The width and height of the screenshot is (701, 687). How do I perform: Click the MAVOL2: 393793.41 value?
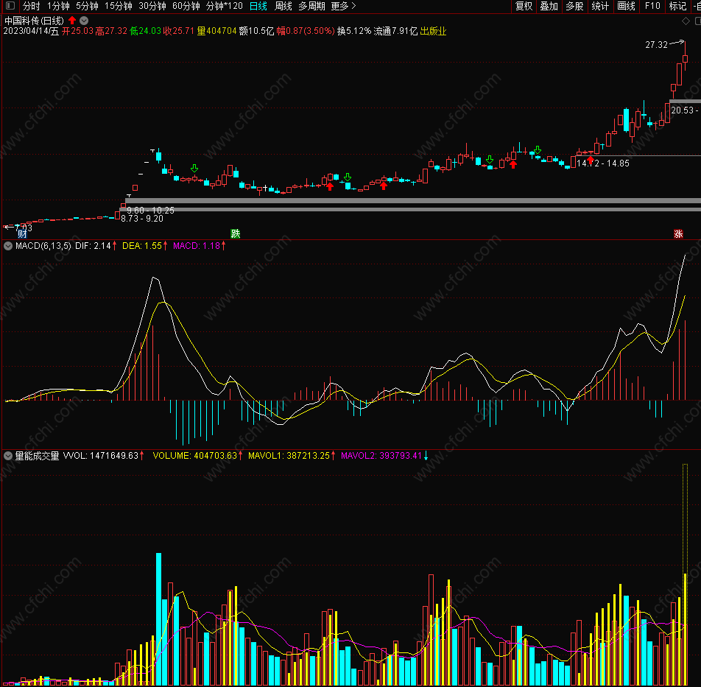(381, 456)
